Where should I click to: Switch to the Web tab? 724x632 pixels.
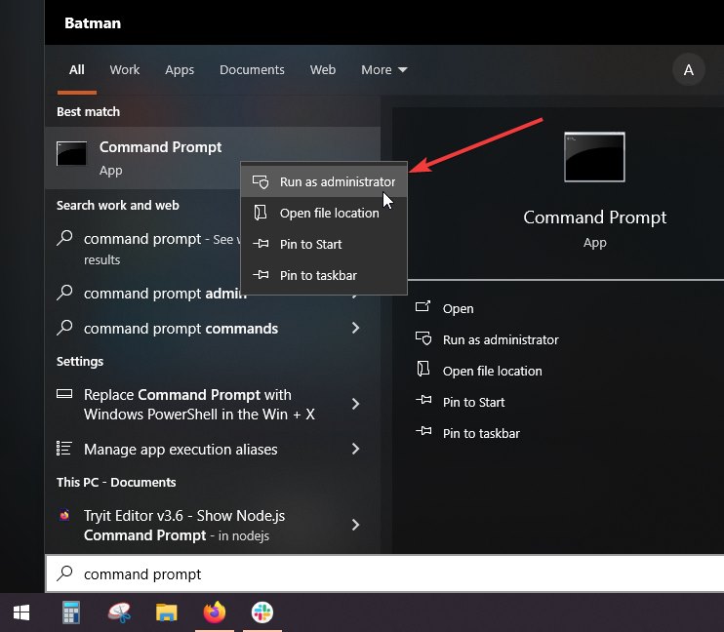click(323, 69)
